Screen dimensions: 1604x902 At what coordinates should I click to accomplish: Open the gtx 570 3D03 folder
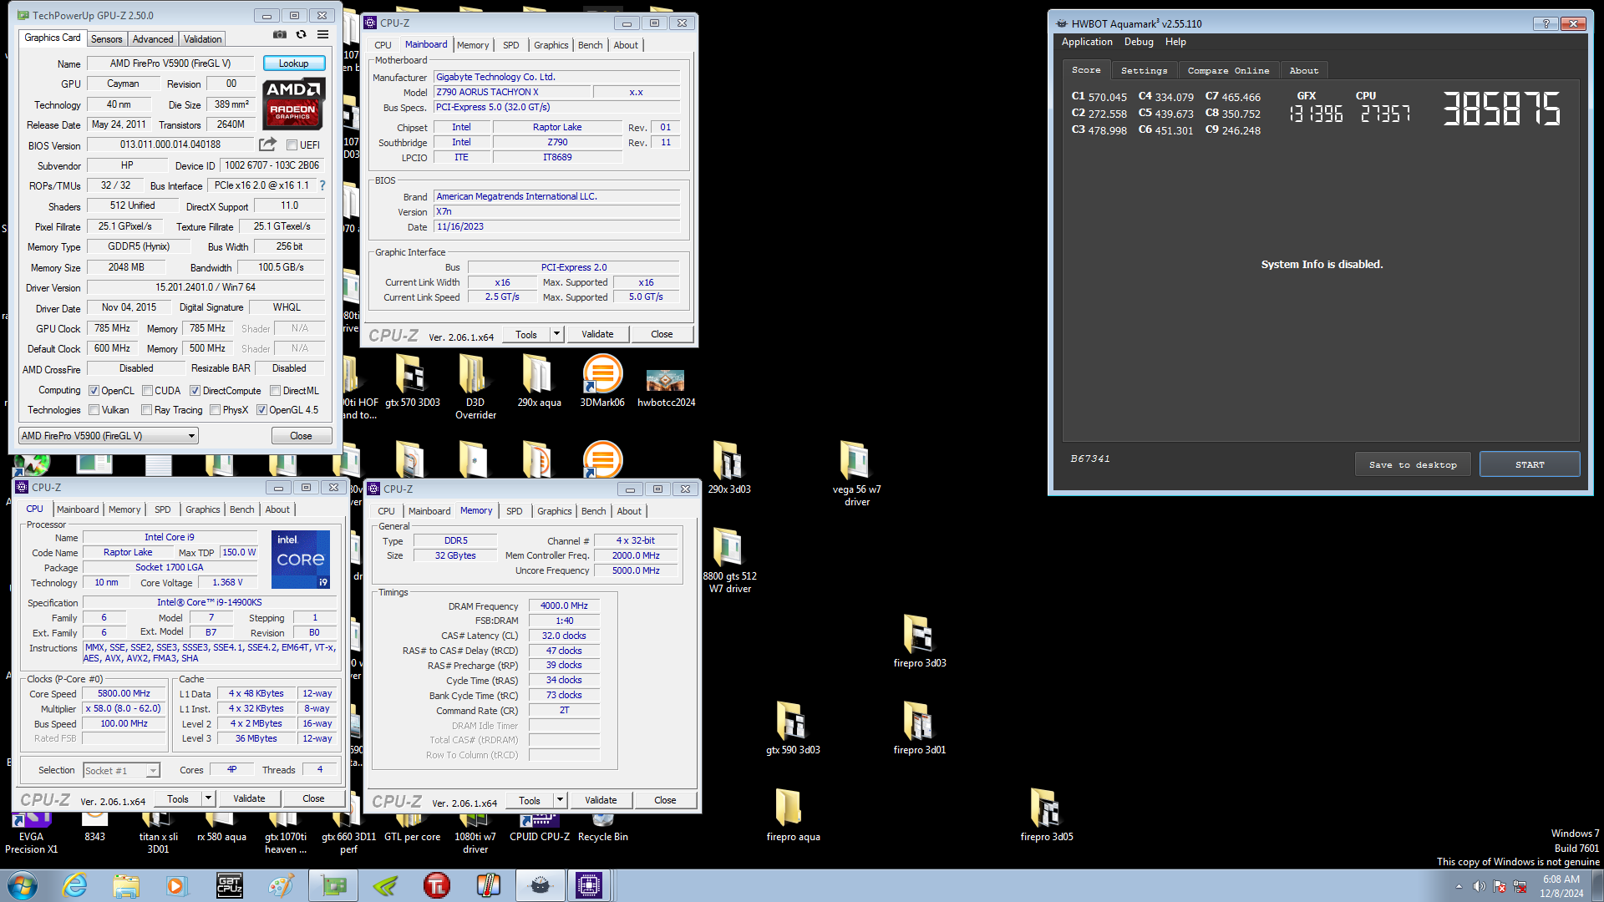pyautogui.click(x=412, y=382)
